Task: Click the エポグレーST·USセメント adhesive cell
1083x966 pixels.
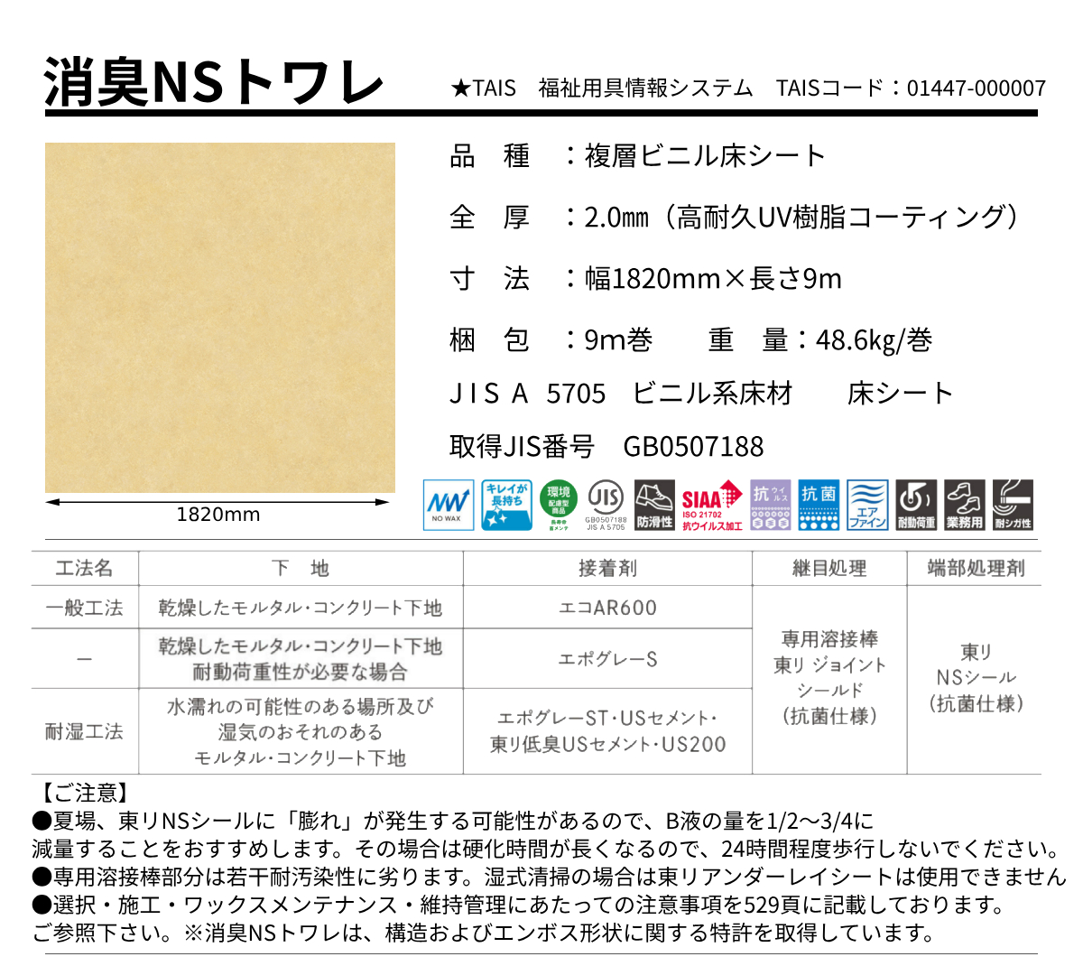Action: 607,731
